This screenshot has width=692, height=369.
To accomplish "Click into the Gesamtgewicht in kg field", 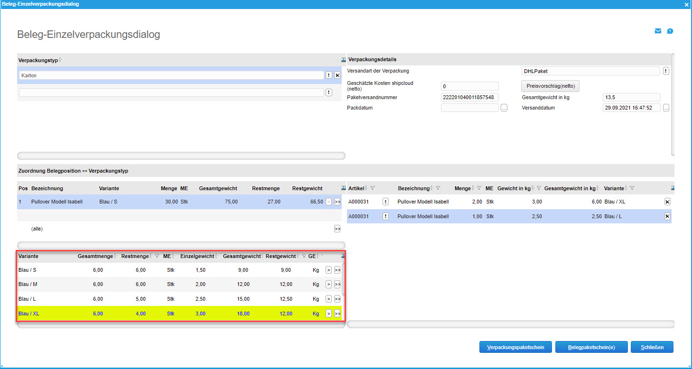I will [x=631, y=97].
